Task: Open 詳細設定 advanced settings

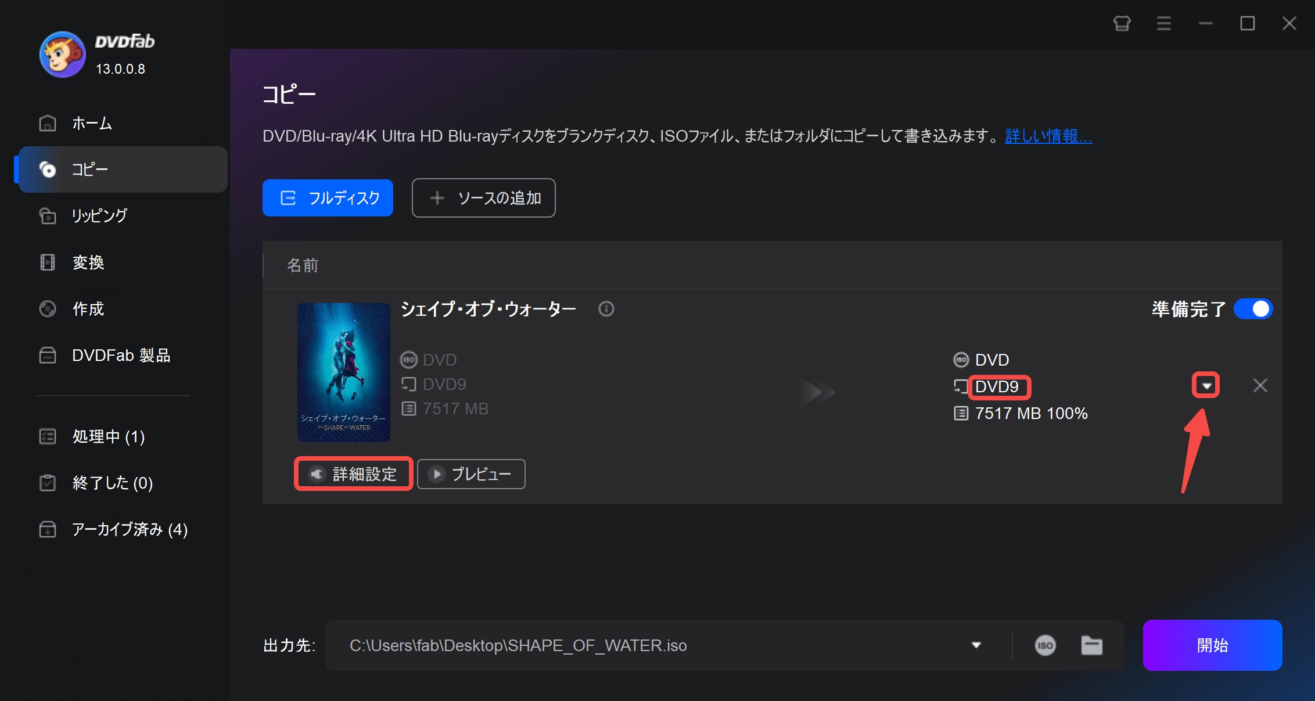Action: (x=354, y=474)
